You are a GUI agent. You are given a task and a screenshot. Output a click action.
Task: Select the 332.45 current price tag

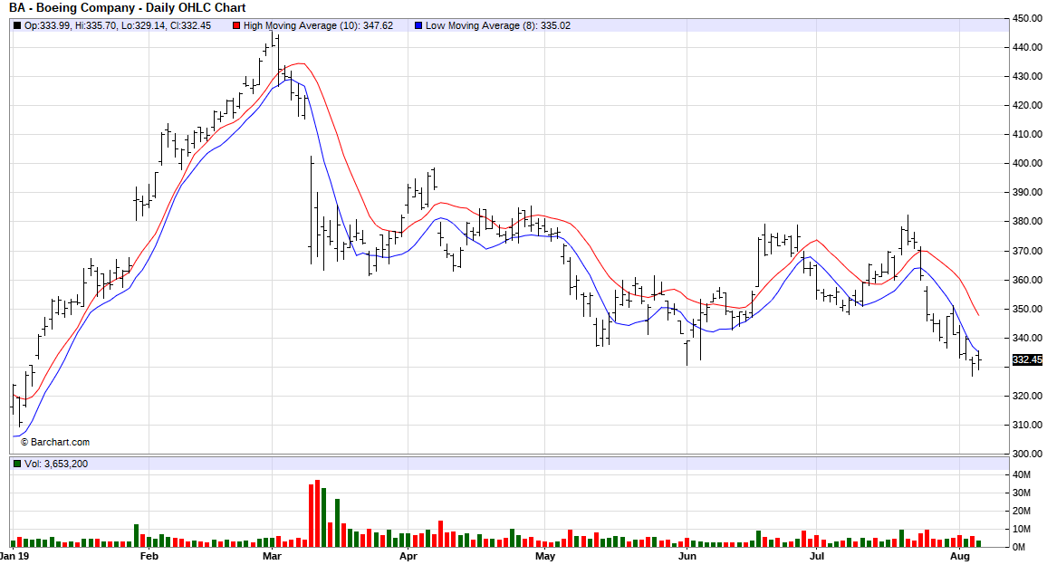(x=1027, y=360)
